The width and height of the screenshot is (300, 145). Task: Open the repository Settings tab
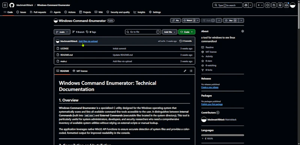tap(155, 12)
